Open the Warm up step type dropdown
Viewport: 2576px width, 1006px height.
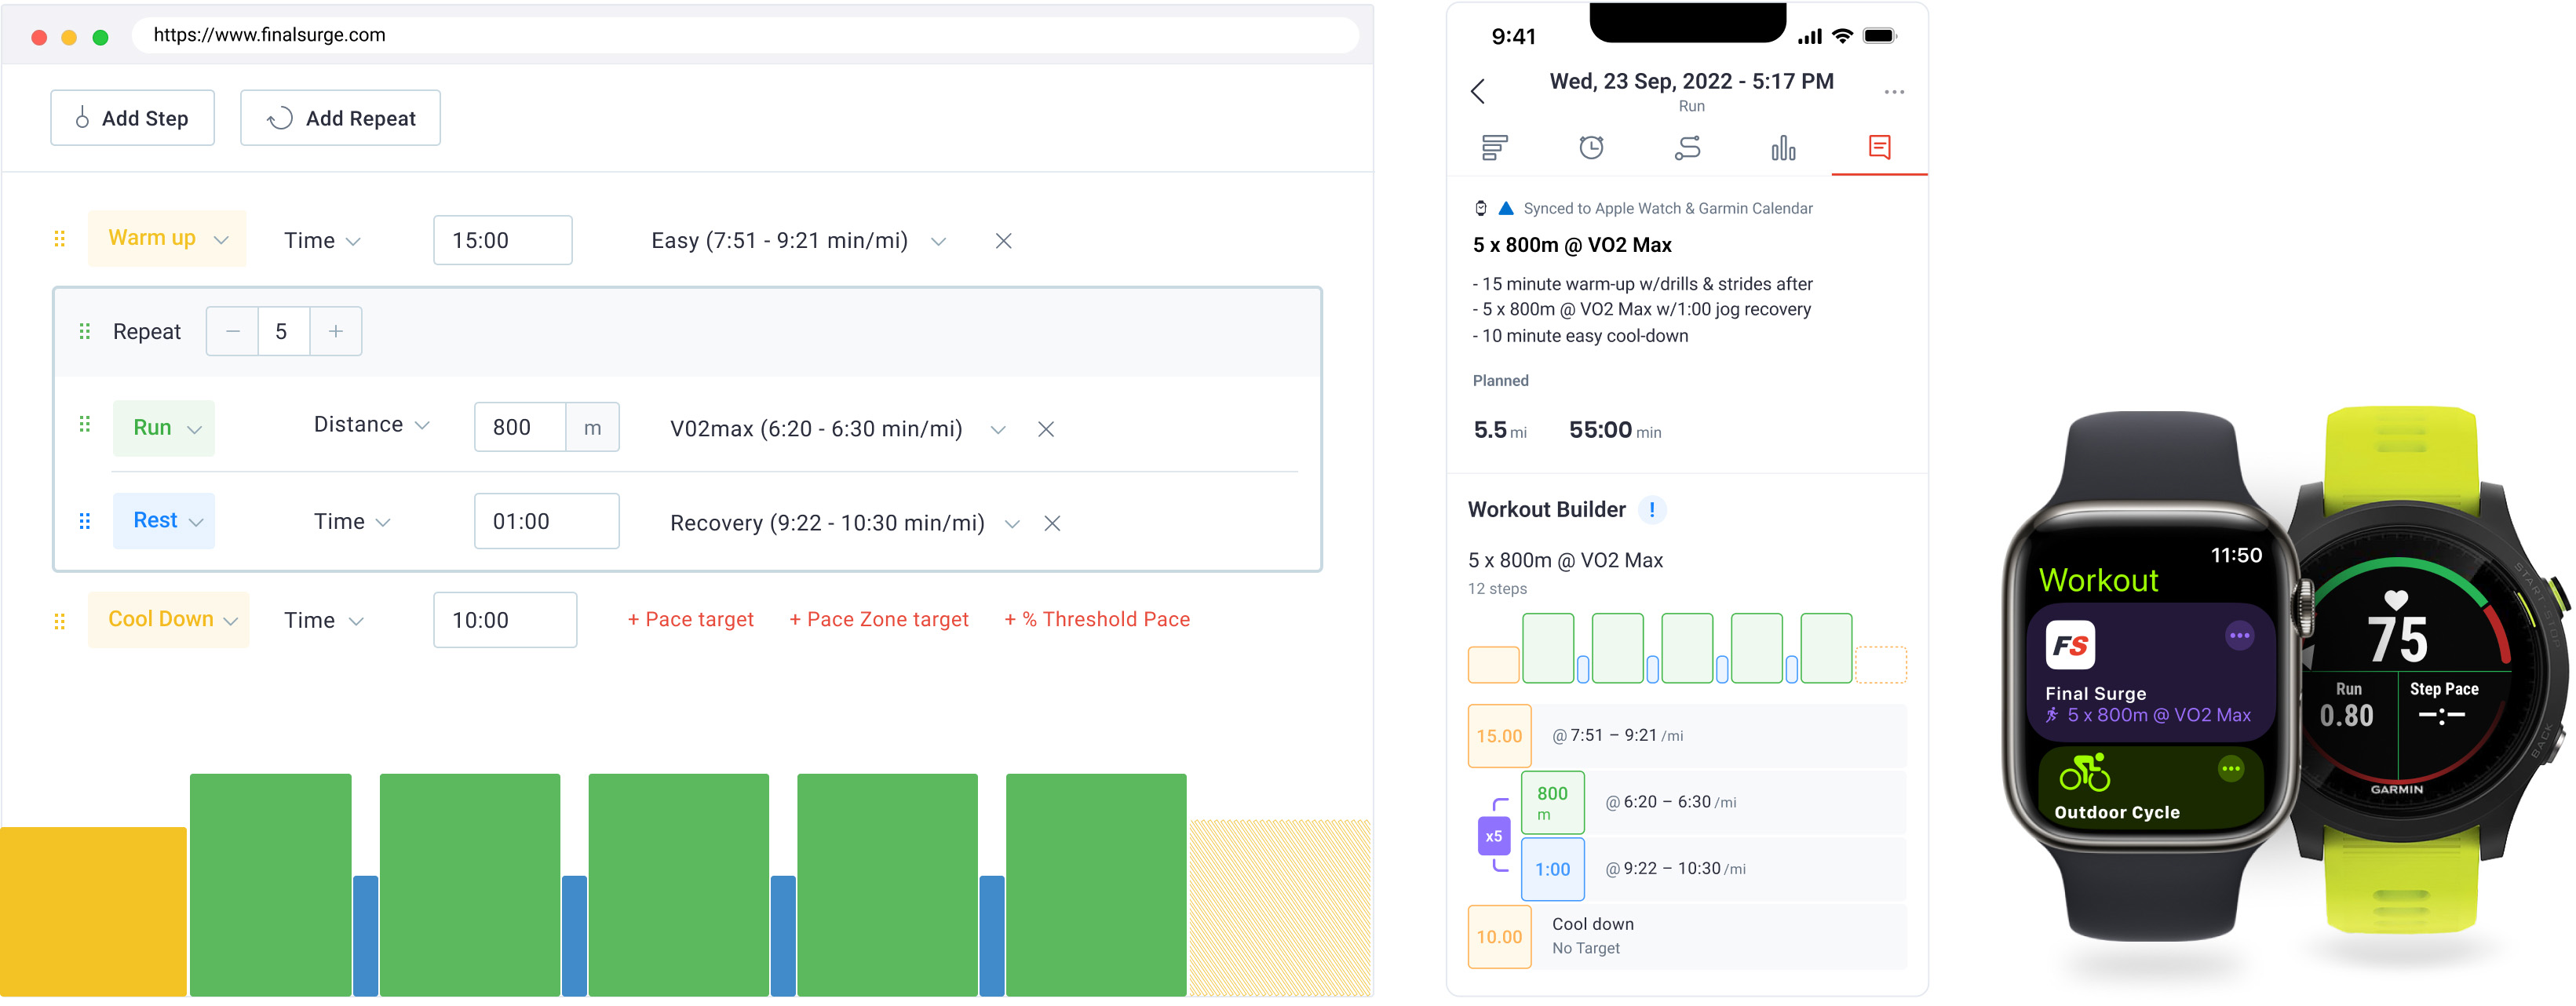(167, 239)
